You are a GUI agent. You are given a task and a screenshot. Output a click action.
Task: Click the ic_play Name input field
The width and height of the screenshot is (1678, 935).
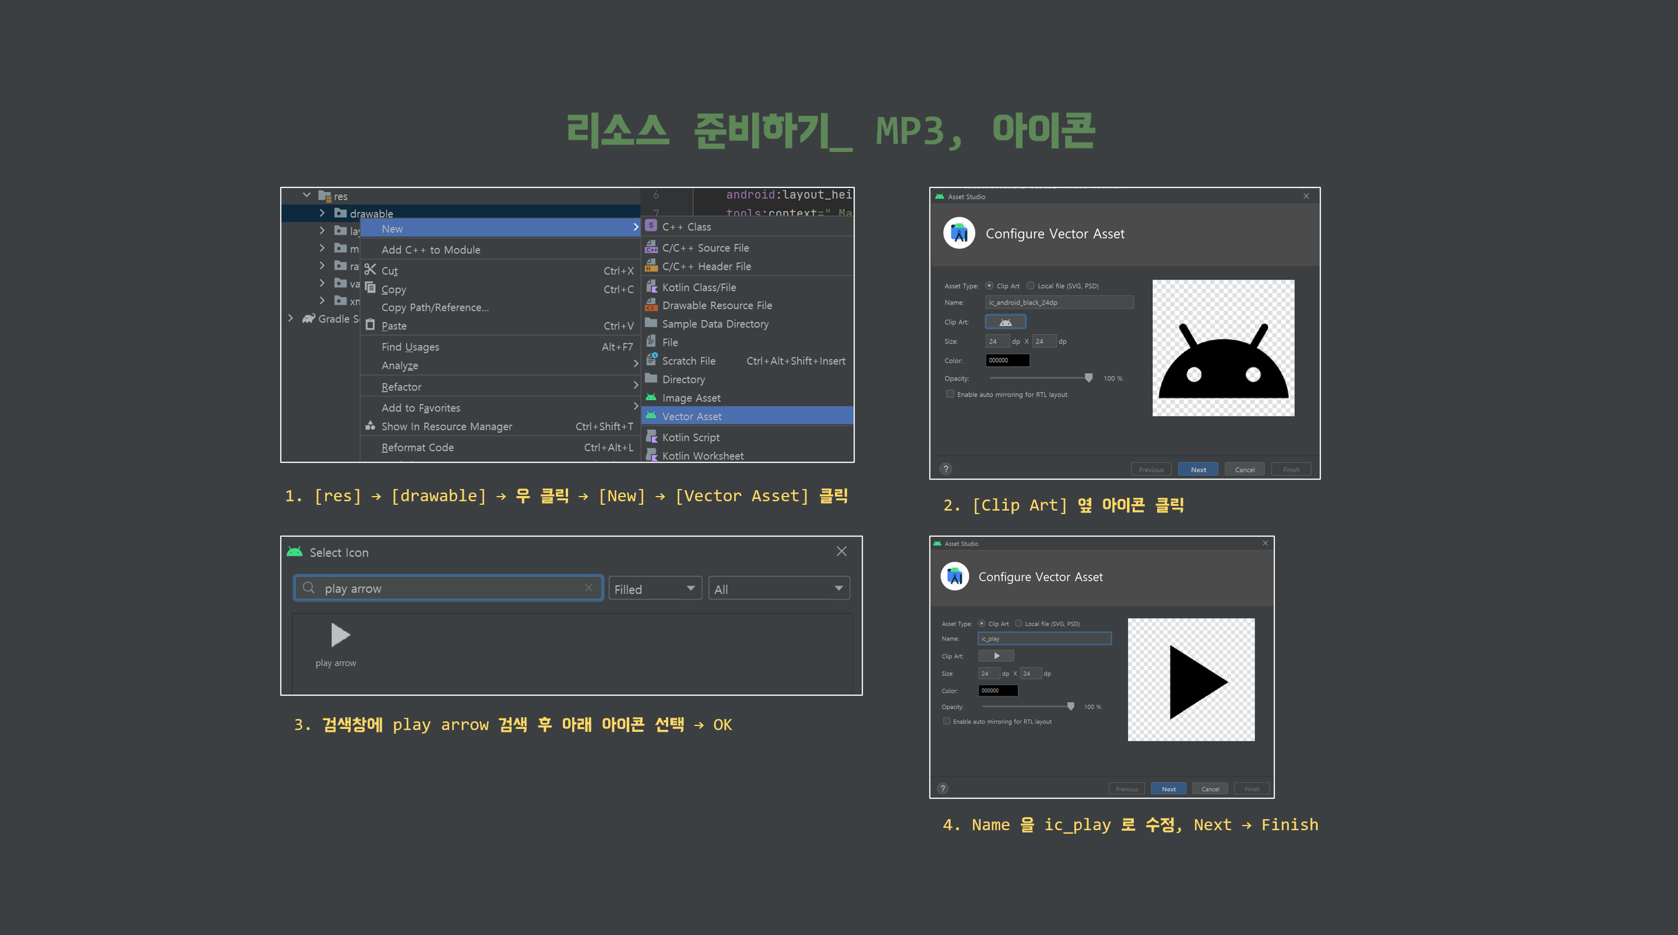1044,638
